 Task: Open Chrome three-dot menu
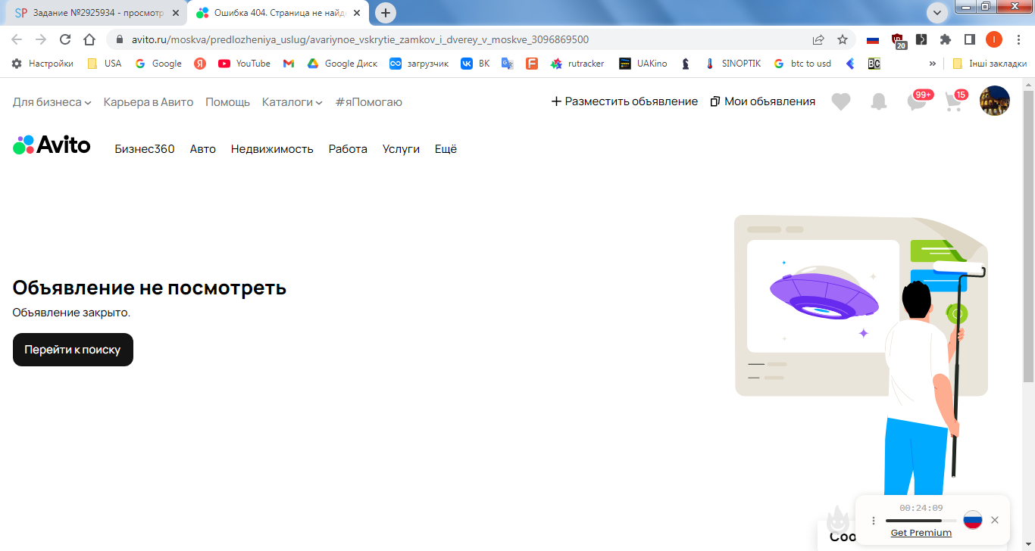(1018, 39)
